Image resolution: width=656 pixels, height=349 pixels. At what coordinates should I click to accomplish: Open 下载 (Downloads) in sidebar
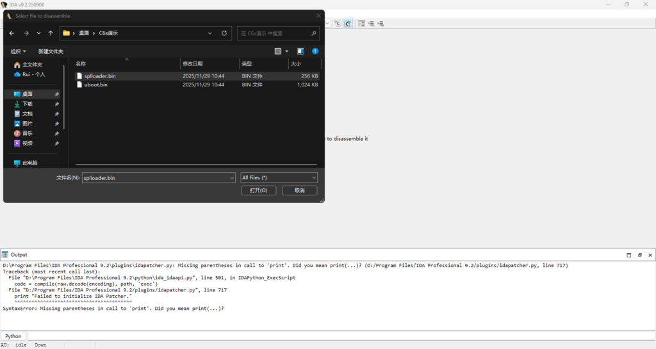tap(28, 104)
